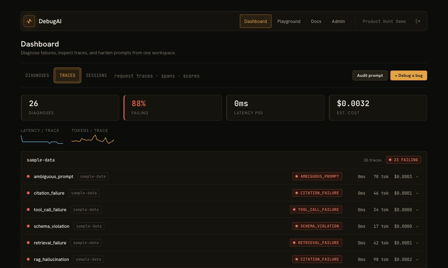Screen dimensions: 448x268
Task: Click the $0.0003 cost value
Action: pos(403,176)
